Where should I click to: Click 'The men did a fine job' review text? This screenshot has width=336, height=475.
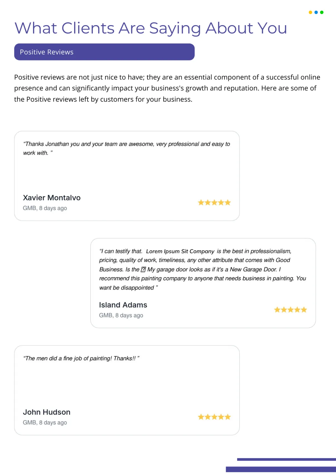click(81, 358)
